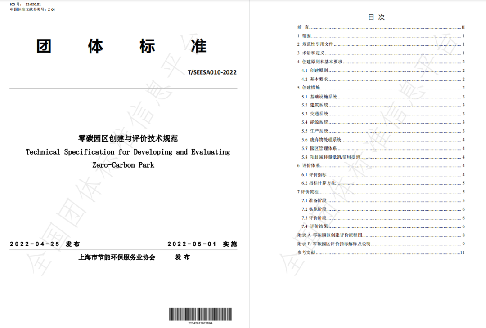Viewport: 486px width, 328px height.
Task: Select TOC entry '7.4 评价结果'
Action: (x=383, y=226)
